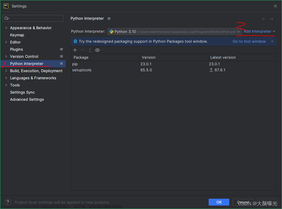Expand Appearance & Behavior section
282x209 pixels.
tap(6, 28)
